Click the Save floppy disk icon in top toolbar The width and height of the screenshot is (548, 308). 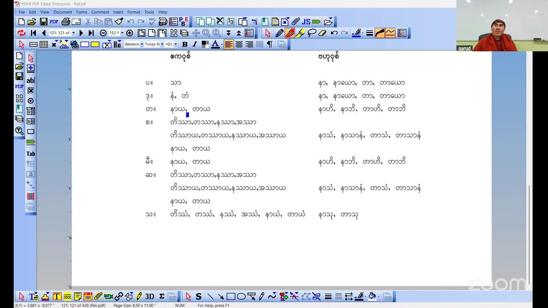(x=43, y=21)
